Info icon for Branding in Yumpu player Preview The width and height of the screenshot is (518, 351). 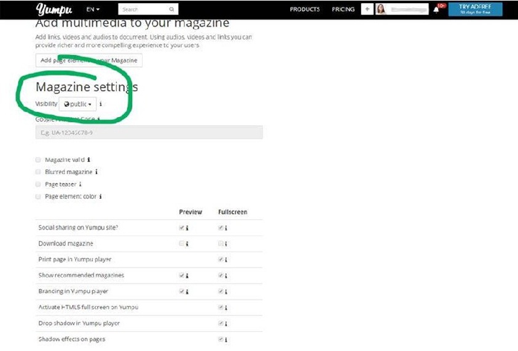187,291
